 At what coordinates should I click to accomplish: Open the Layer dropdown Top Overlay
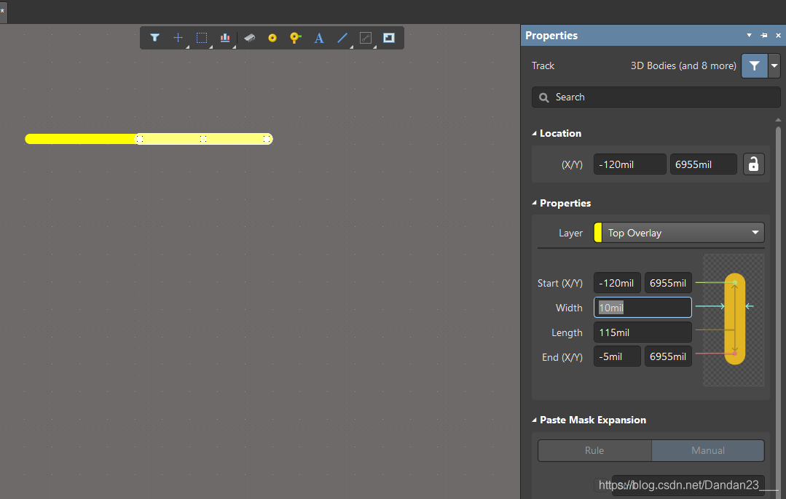(679, 233)
